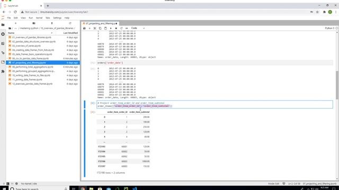Select 09_performing_grouped_aggregations file
The width and height of the screenshot is (339, 190).
(x=43, y=71)
